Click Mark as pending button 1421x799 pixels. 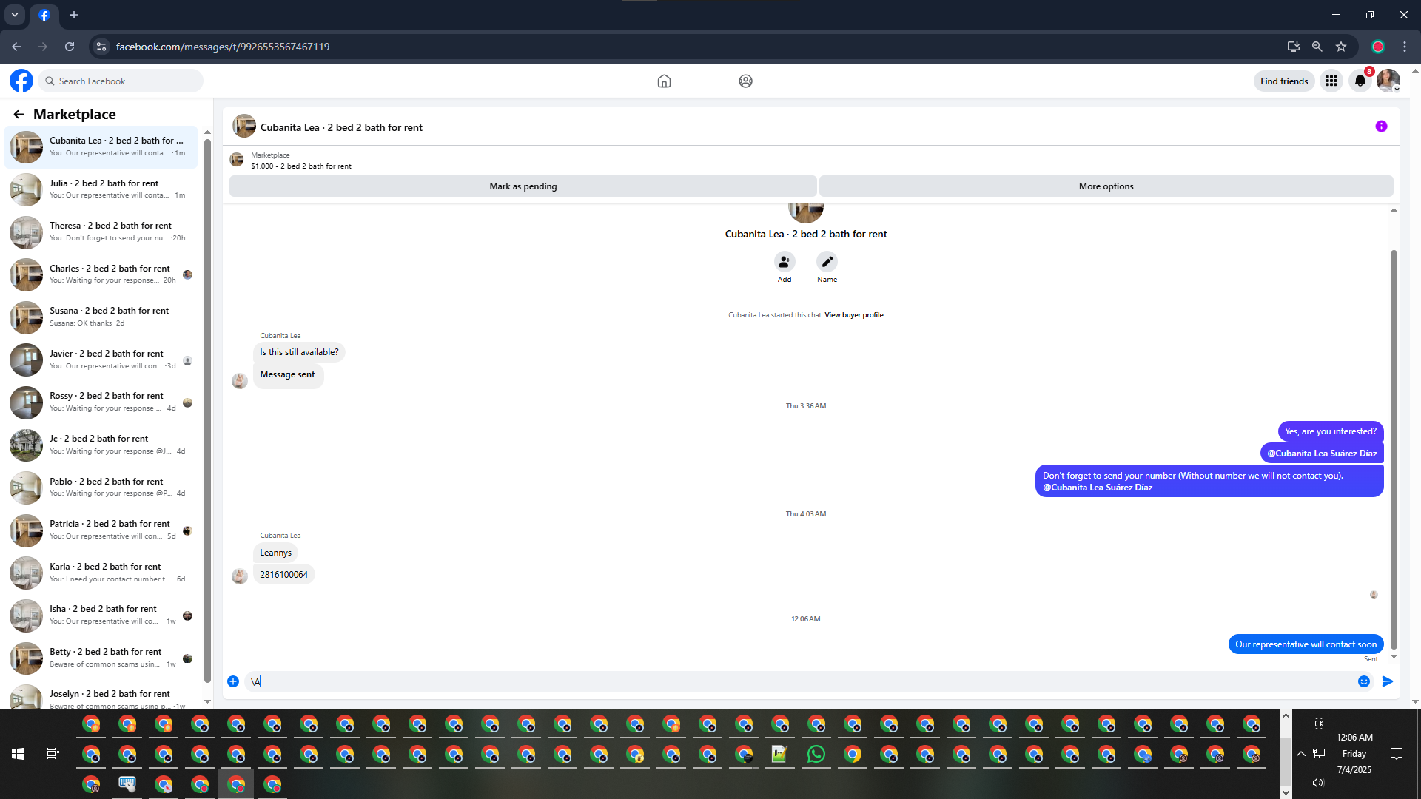[523, 186]
